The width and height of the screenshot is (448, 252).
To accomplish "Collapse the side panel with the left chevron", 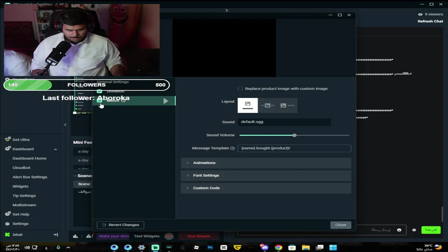I will point(65,125).
